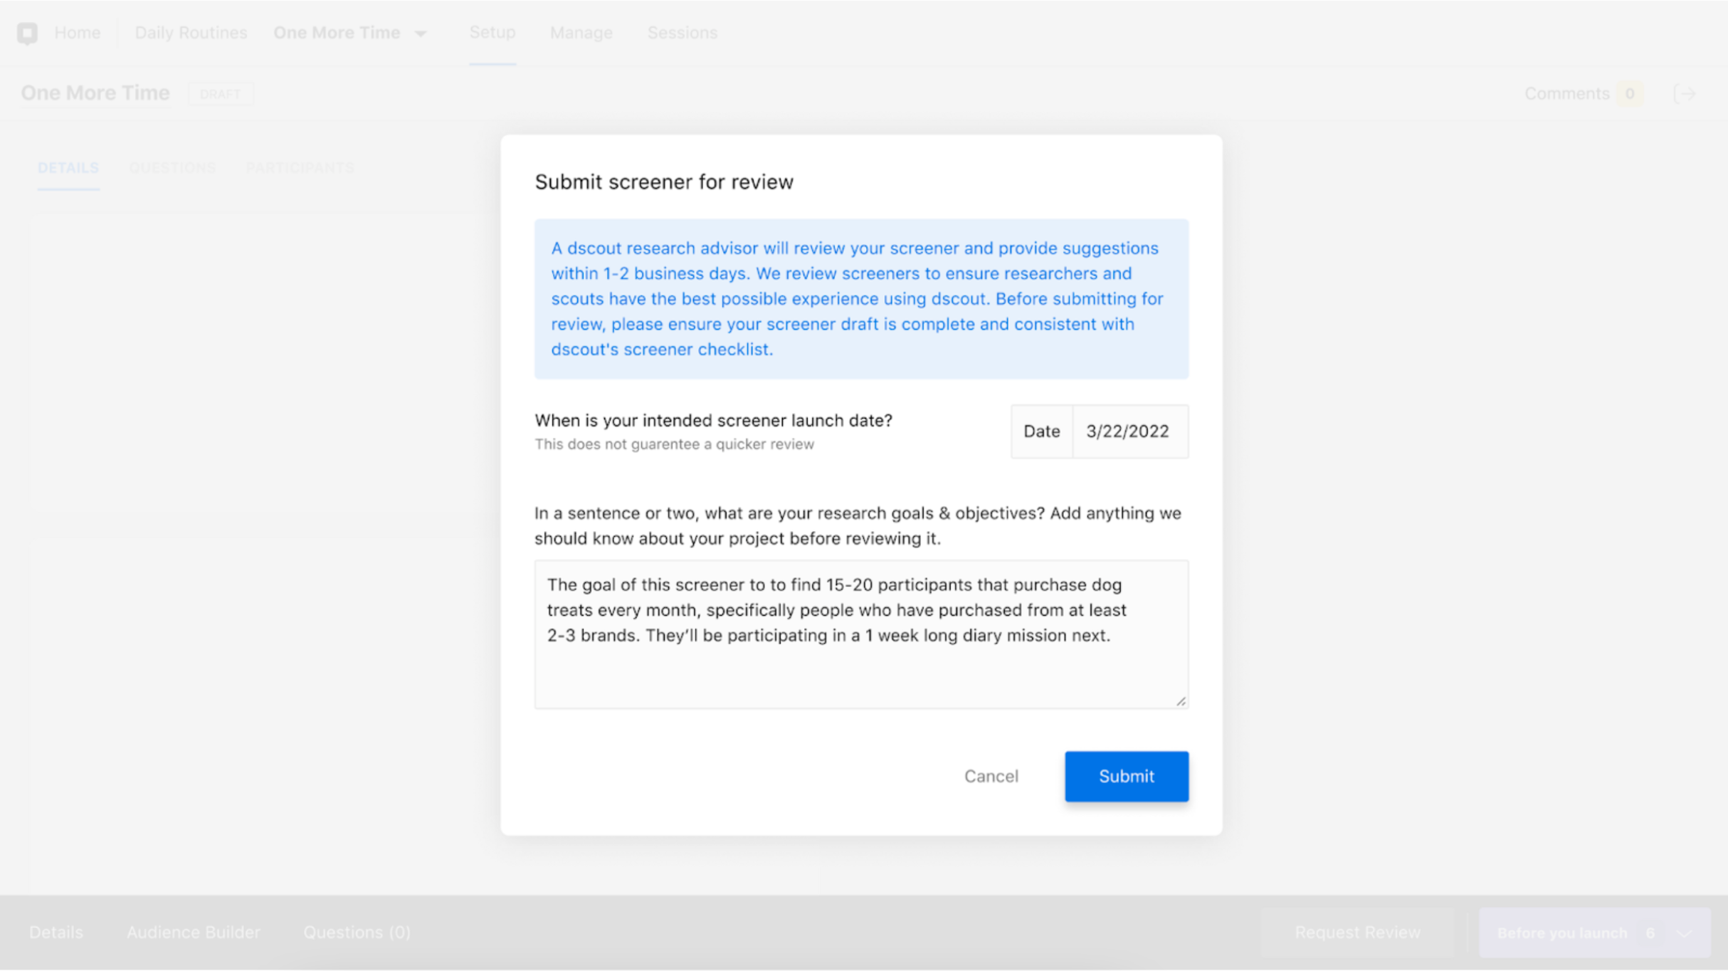Image resolution: width=1728 pixels, height=971 pixels.
Task: Edit the launch date field 3/22/2022
Action: coord(1130,431)
